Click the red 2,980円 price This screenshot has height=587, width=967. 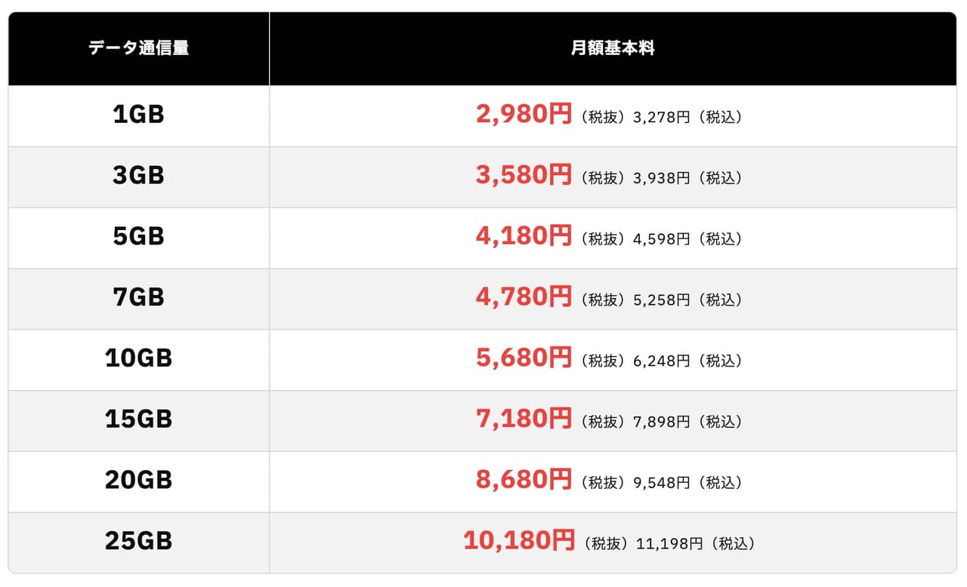tap(524, 115)
